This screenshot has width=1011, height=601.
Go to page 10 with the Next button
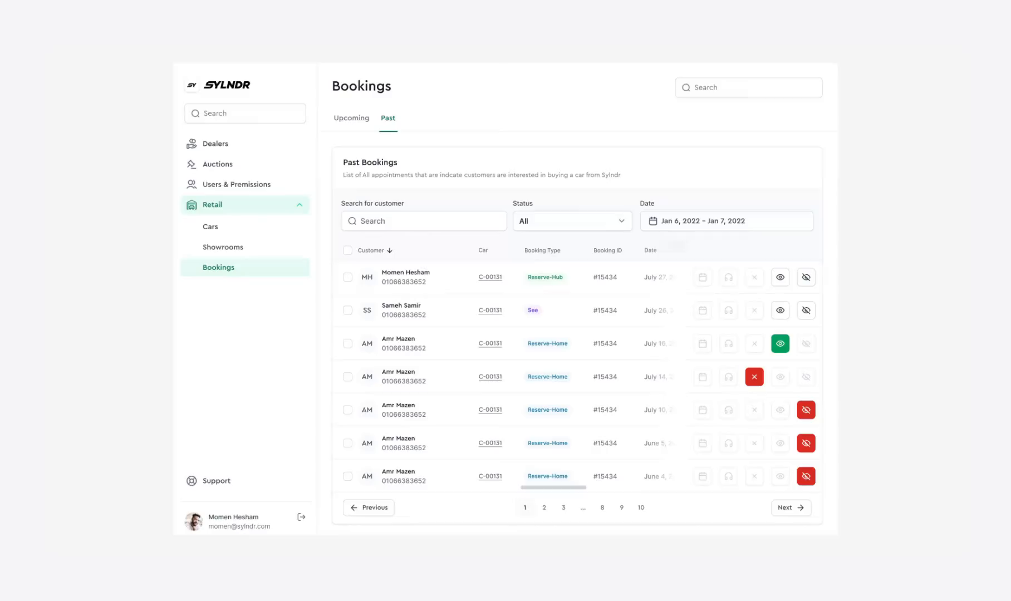tap(791, 507)
